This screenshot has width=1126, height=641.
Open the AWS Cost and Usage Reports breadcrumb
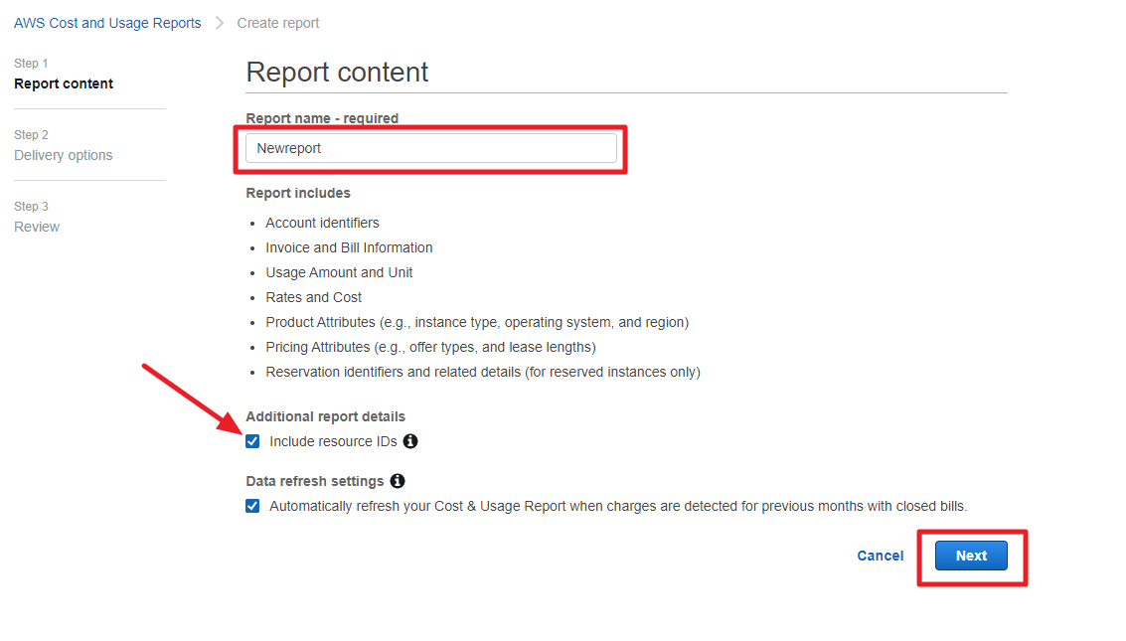107,23
